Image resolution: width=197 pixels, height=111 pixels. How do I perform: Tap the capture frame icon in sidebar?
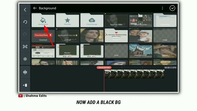[x=25, y=47]
